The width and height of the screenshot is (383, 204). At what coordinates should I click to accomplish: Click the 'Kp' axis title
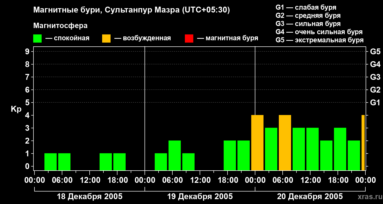click(x=16, y=109)
